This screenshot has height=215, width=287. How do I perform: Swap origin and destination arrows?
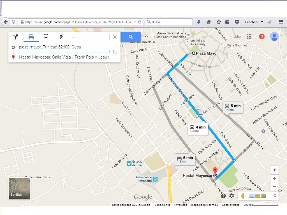(x=115, y=52)
